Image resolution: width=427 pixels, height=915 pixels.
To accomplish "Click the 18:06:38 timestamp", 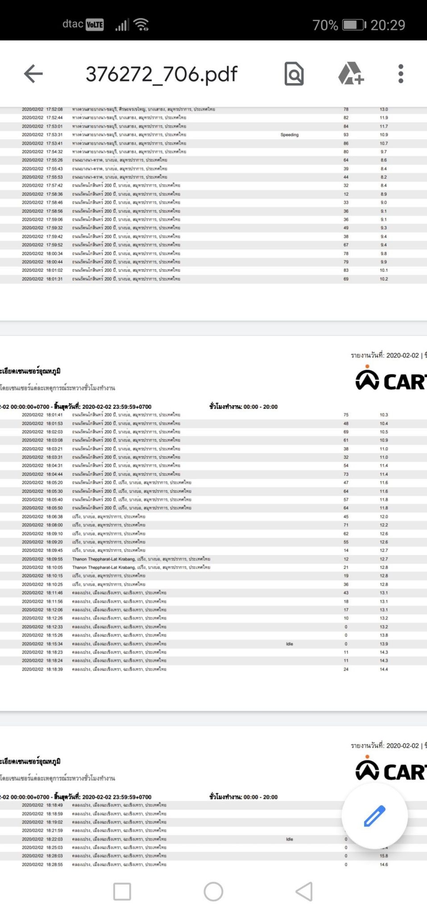I will (x=54, y=516).
